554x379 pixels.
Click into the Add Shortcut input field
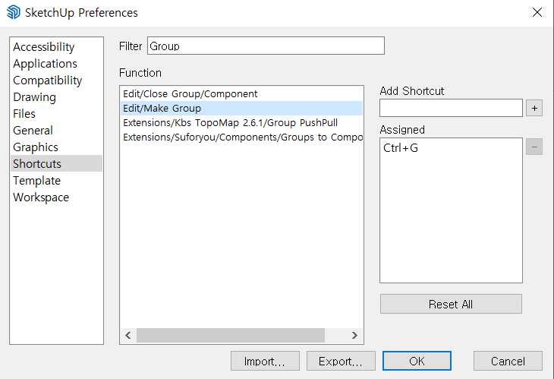point(451,108)
